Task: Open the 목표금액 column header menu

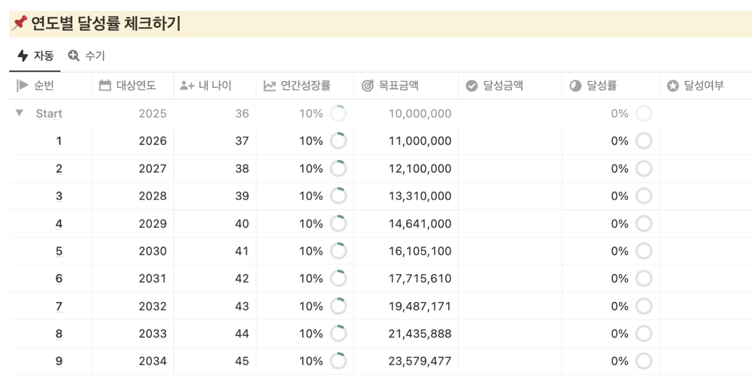Action: [406, 86]
